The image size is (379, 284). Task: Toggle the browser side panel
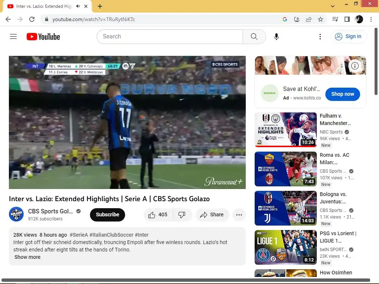pyautogui.click(x=347, y=19)
